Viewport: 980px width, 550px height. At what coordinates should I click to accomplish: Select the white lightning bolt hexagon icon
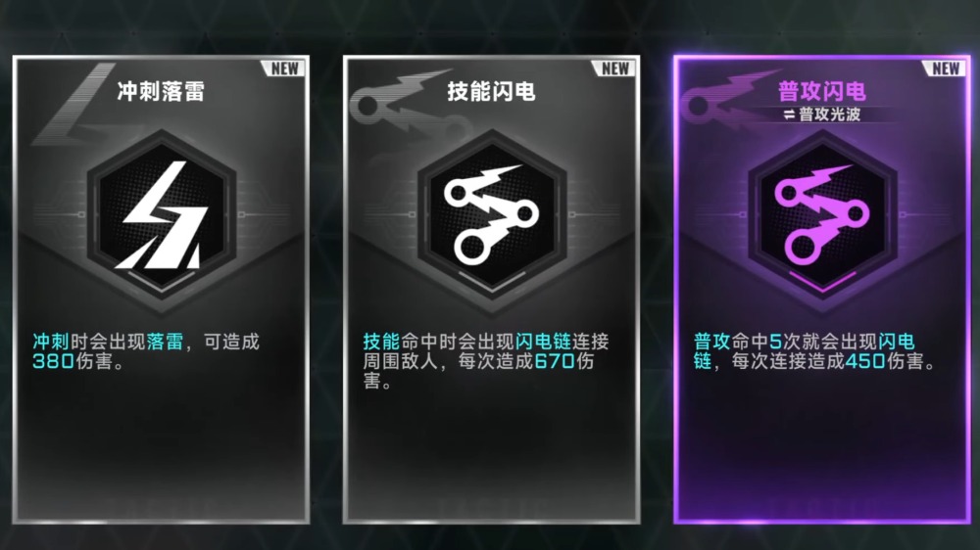(162, 216)
